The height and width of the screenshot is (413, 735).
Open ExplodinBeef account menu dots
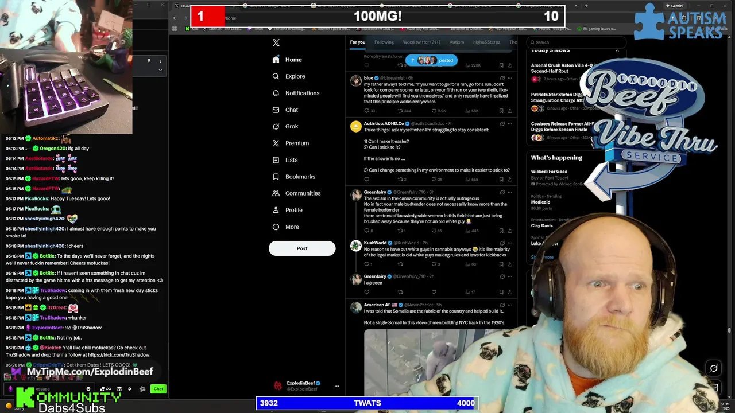click(x=337, y=386)
